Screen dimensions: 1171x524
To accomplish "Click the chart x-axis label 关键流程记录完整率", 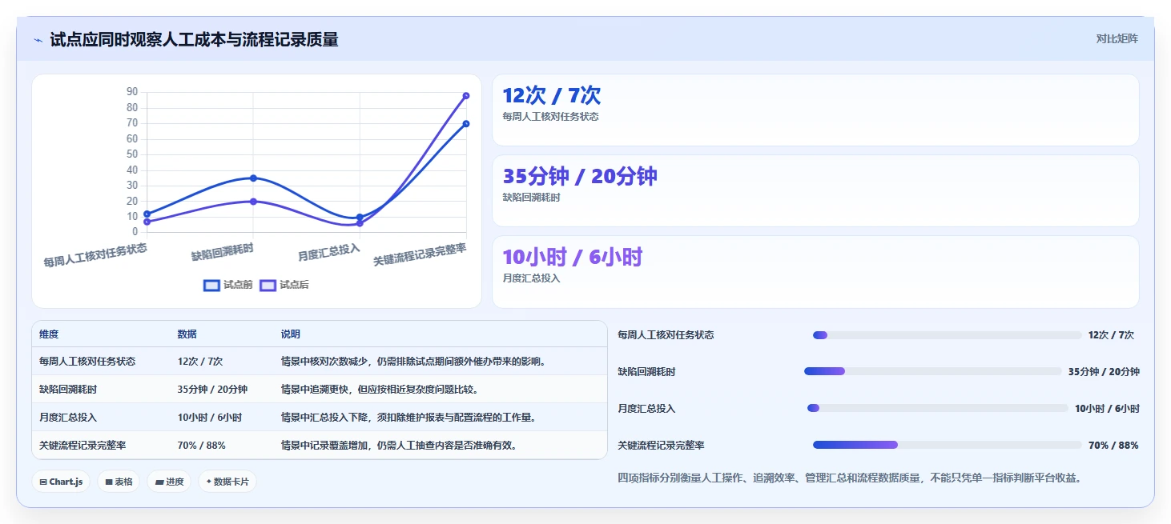I will (x=420, y=255).
